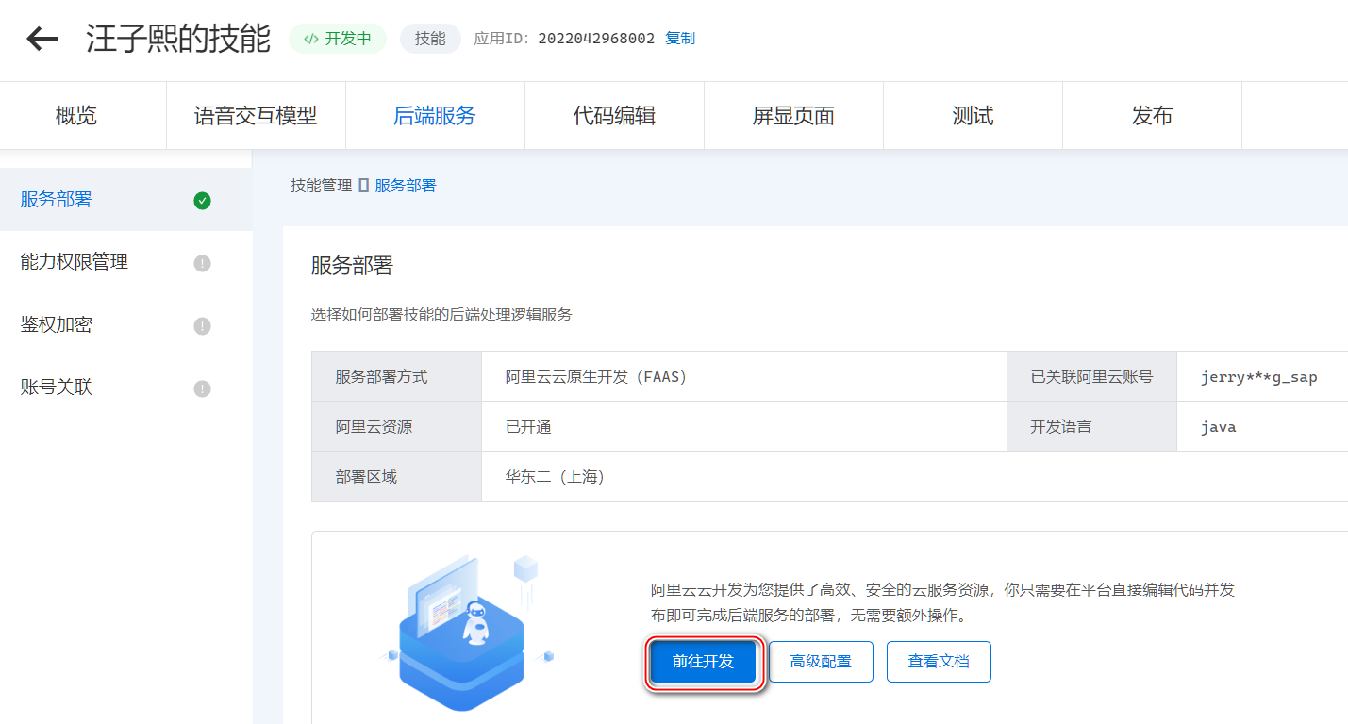Open the 概览 tab

click(x=76, y=116)
